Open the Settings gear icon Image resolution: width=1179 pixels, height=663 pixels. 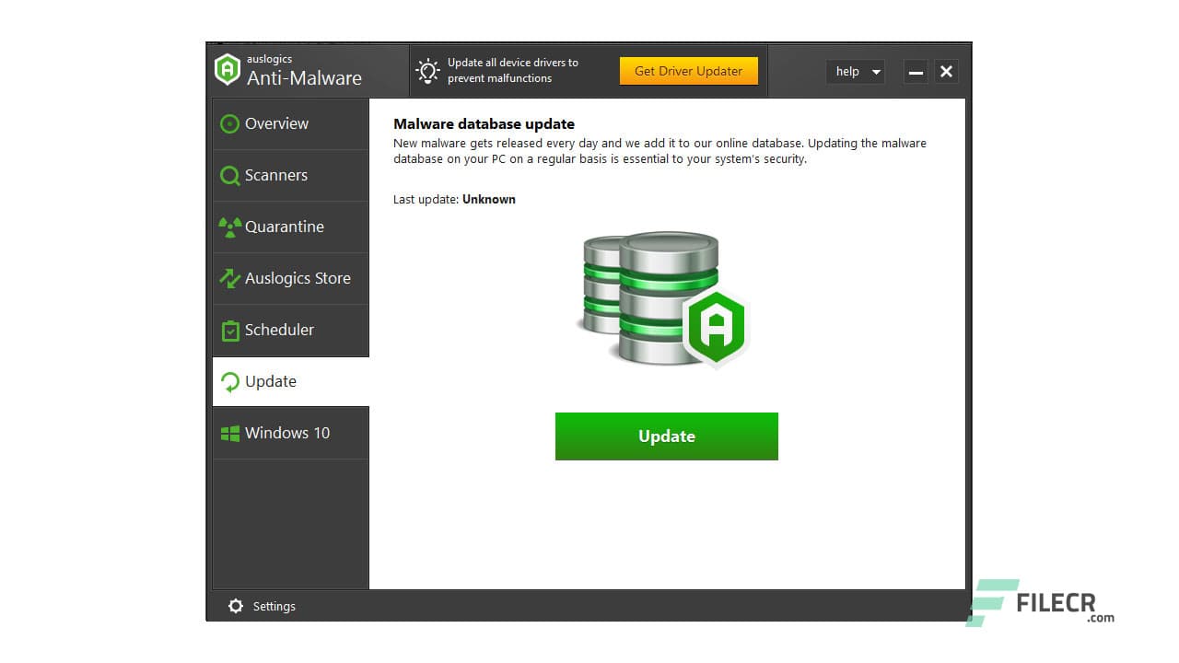(237, 606)
